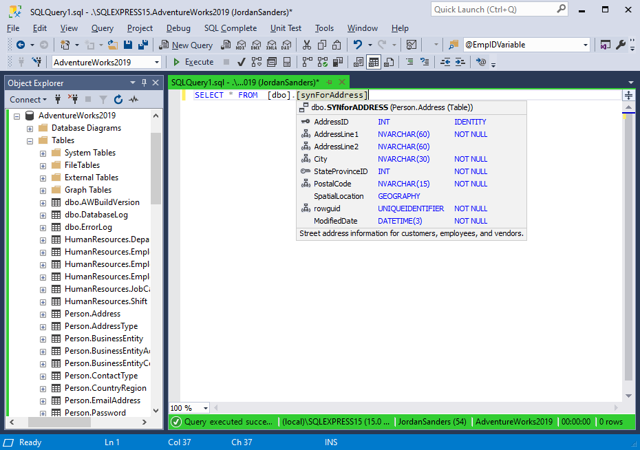
Task: Toggle Include Live Query Statistics
Action: click(323, 62)
